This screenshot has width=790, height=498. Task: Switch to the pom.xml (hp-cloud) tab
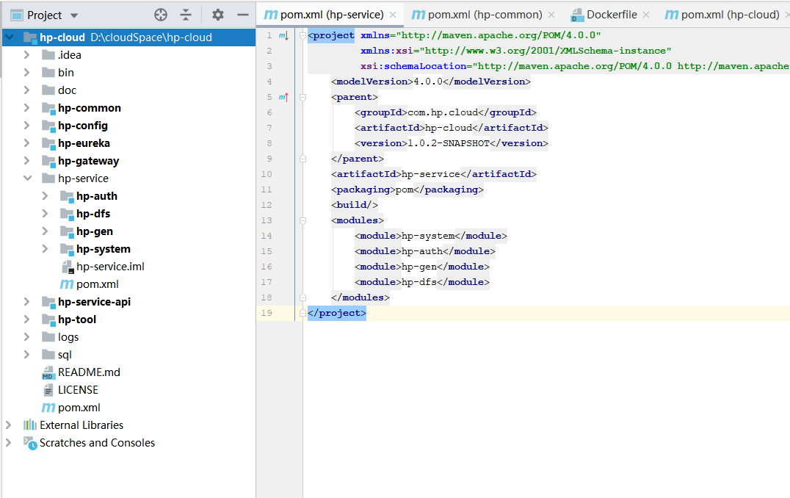pyautogui.click(x=722, y=15)
